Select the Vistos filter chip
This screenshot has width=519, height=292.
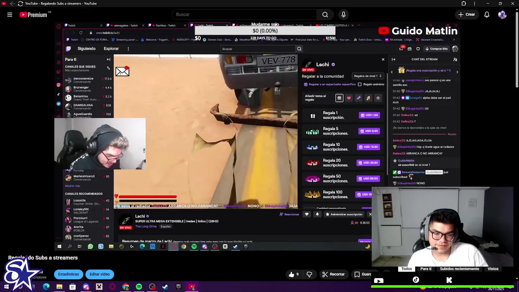click(x=493, y=269)
